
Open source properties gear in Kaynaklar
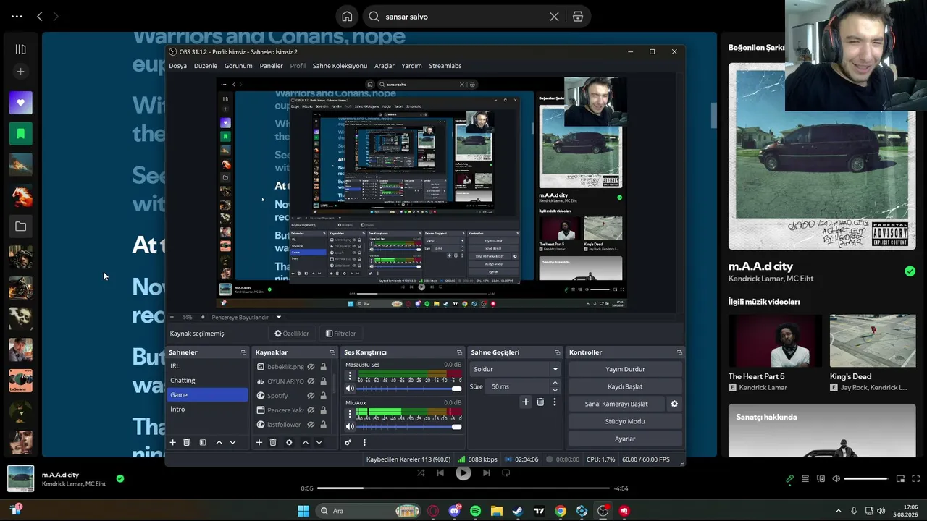click(x=289, y=442)
